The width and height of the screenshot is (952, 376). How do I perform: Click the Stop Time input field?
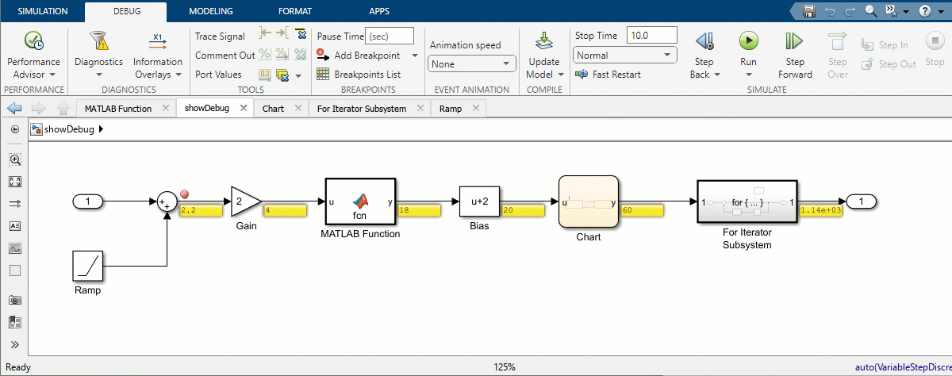(x=651, y=36)
